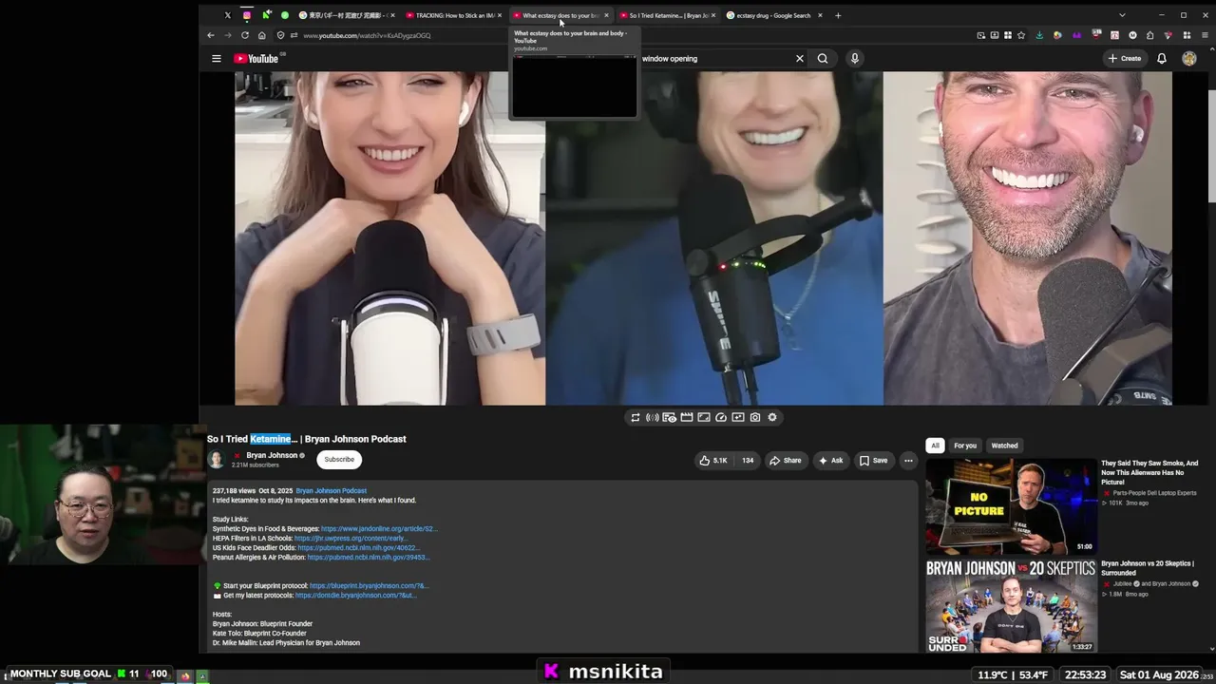Switch to the Japanese-titled browser tab
This screenshot has height=684, width=1216.
pos(348,15)
